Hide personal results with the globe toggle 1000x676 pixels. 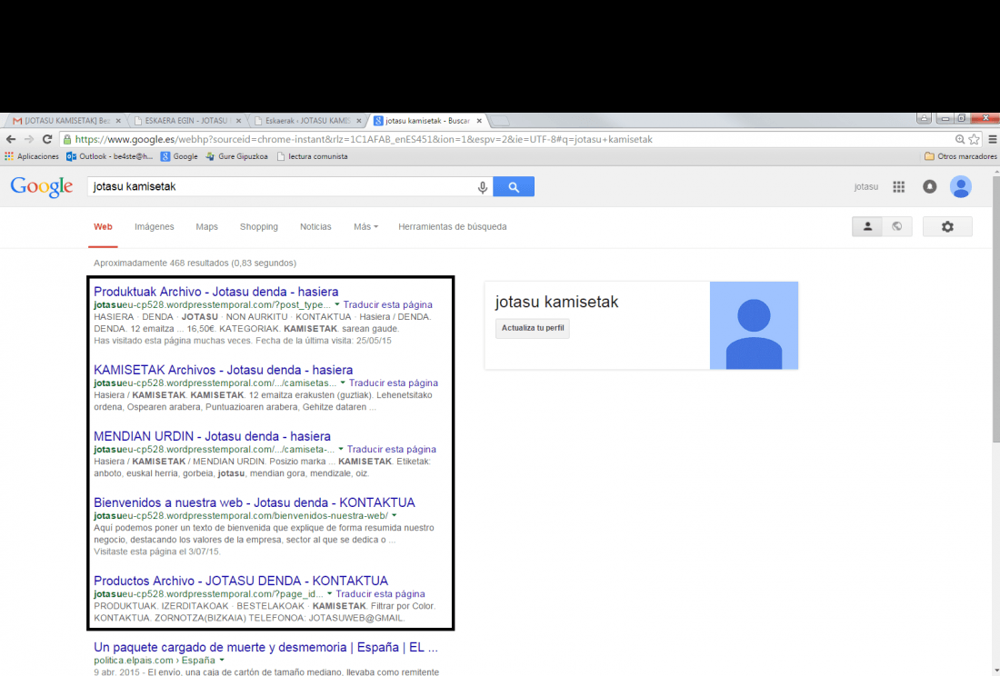click(x=897, y=226)
